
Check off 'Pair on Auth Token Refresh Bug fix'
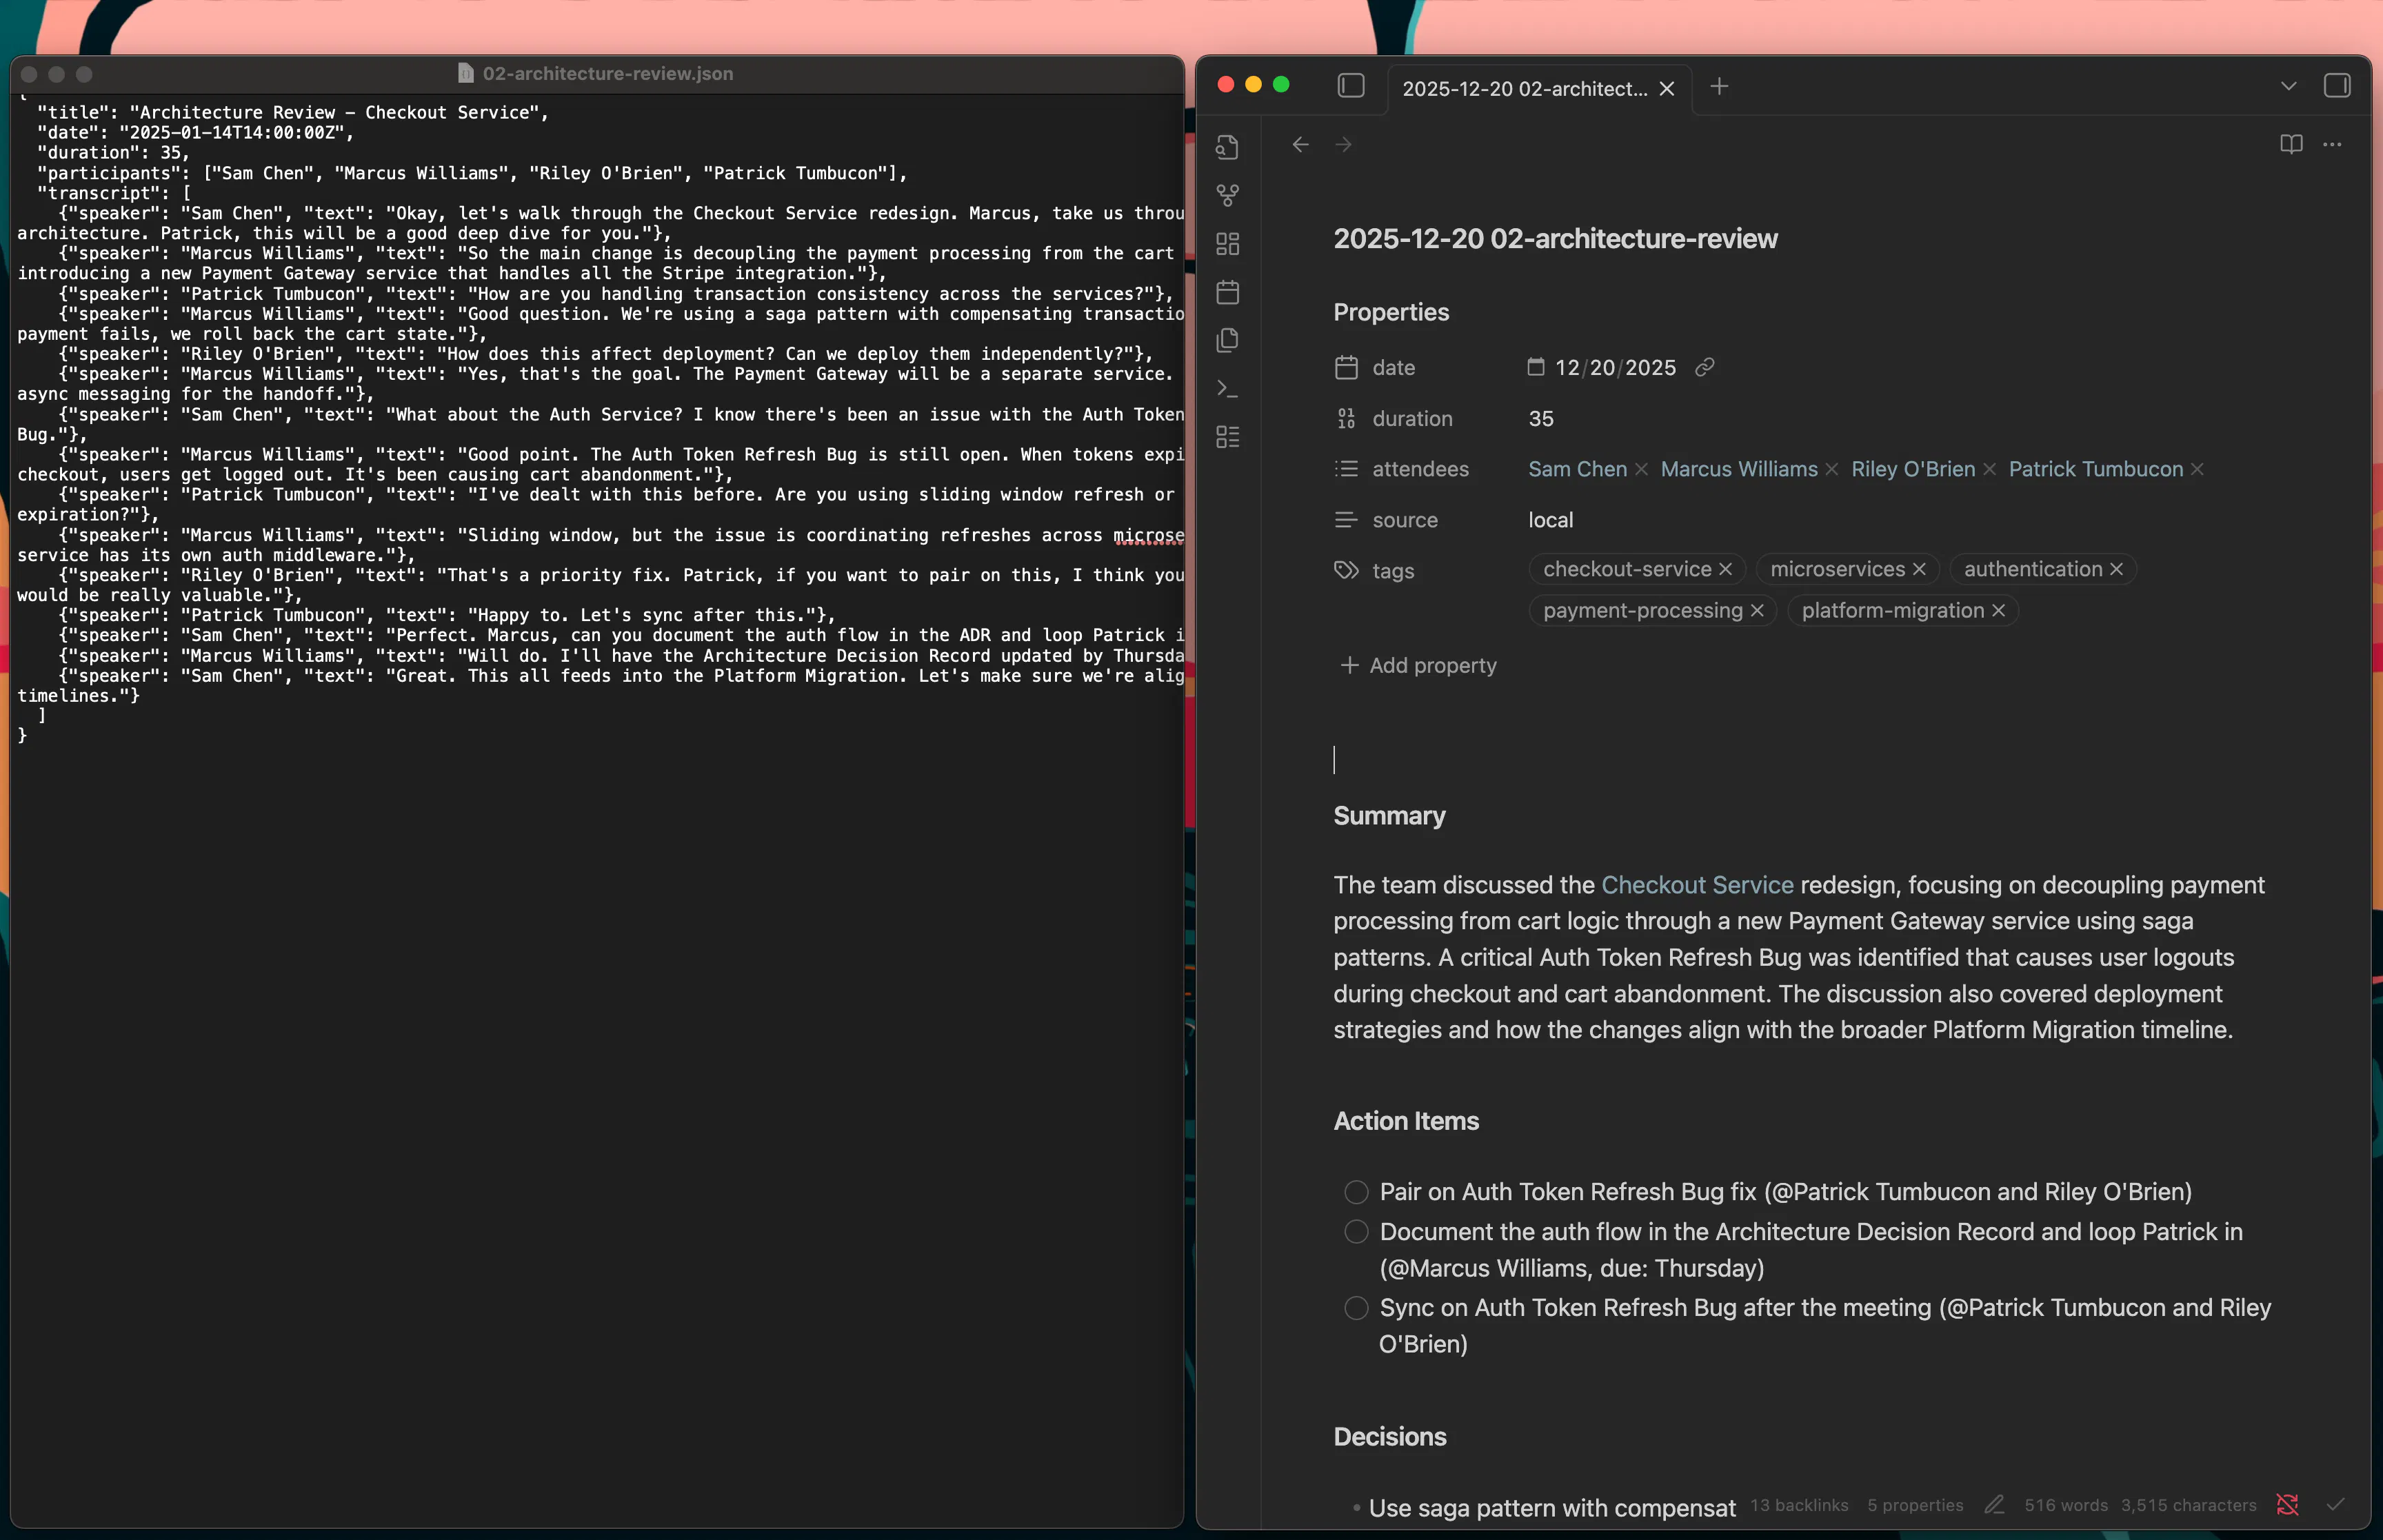(x=1356, y=1192)
